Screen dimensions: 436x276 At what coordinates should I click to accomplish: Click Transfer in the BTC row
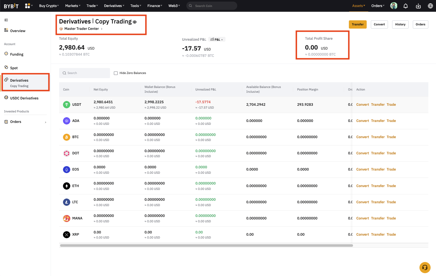(378, 137)
